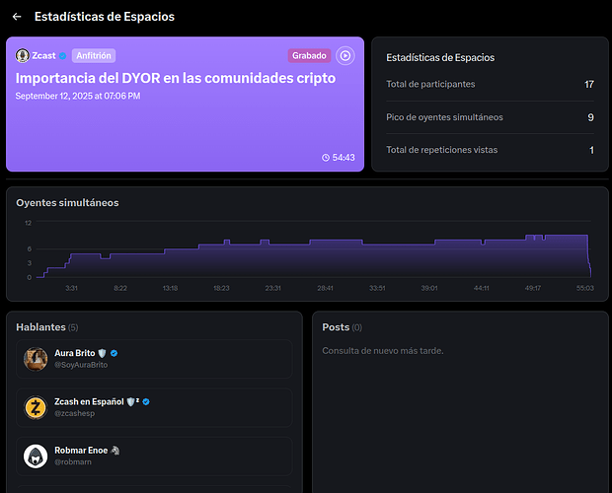Open Robmar Enoe avatar

[x=36, y=457]
